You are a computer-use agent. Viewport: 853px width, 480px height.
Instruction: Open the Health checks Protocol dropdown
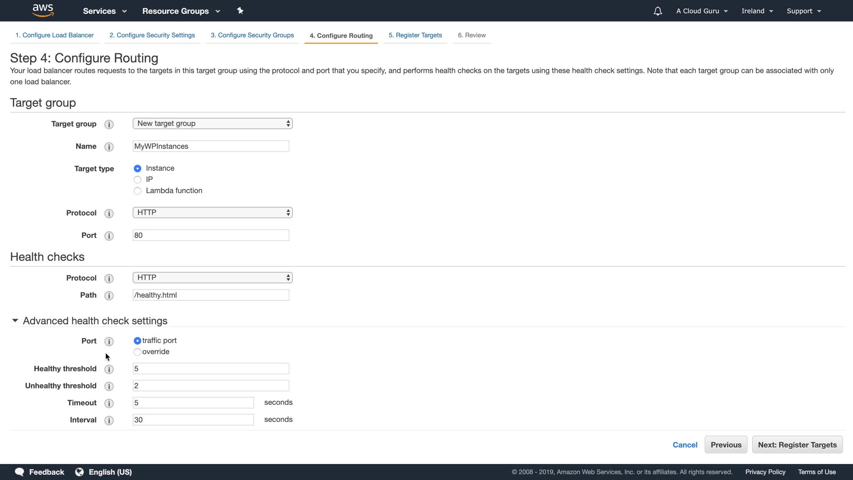click(x=212, y=278)
